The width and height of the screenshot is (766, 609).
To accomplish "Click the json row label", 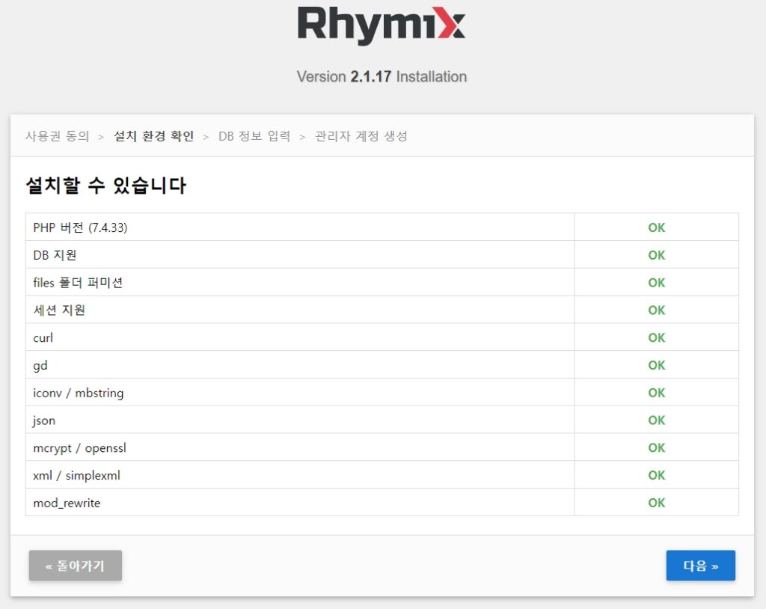I will click(44, 420).
